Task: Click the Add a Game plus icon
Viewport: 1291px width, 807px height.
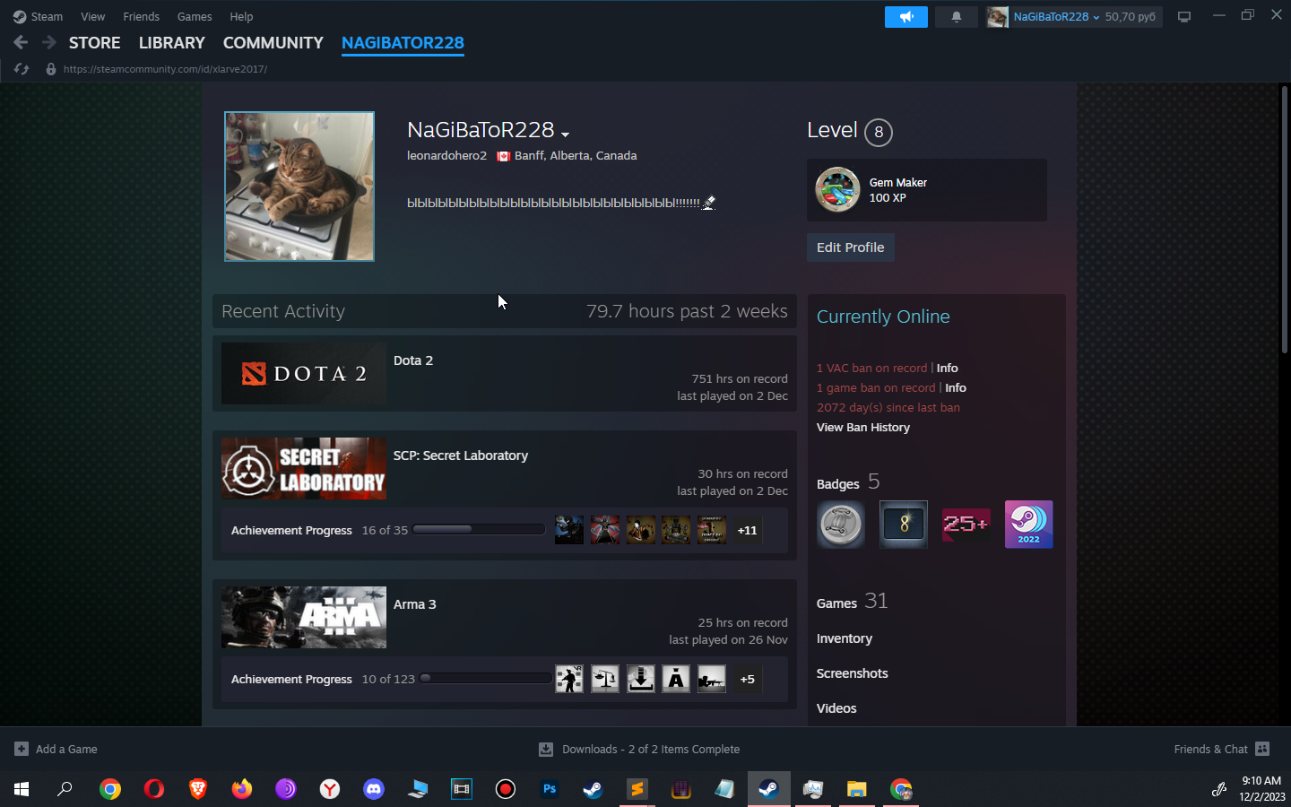Action: pyautogui.click(x=22, y=750)
